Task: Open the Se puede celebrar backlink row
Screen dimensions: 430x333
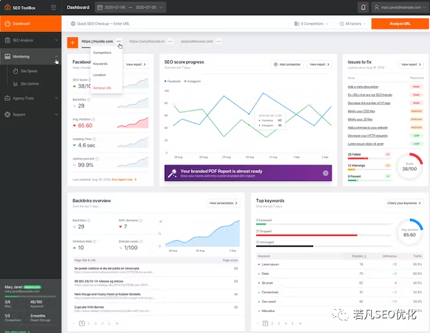Action: click(x=156, y=270)
